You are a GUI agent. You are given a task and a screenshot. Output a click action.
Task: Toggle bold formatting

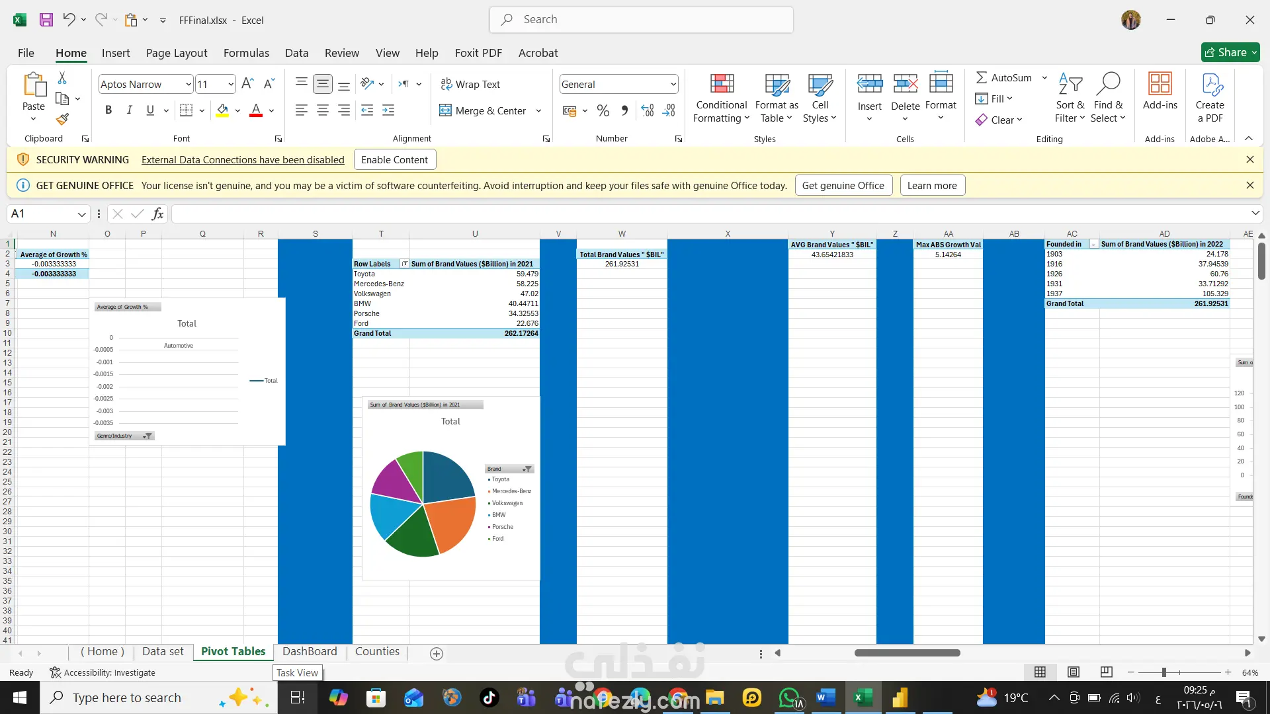pyautogui.click(x=108, y=110)
